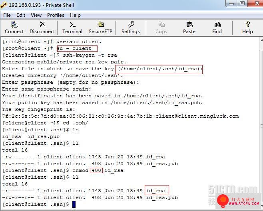Maximize the Private Shell window

242,4
